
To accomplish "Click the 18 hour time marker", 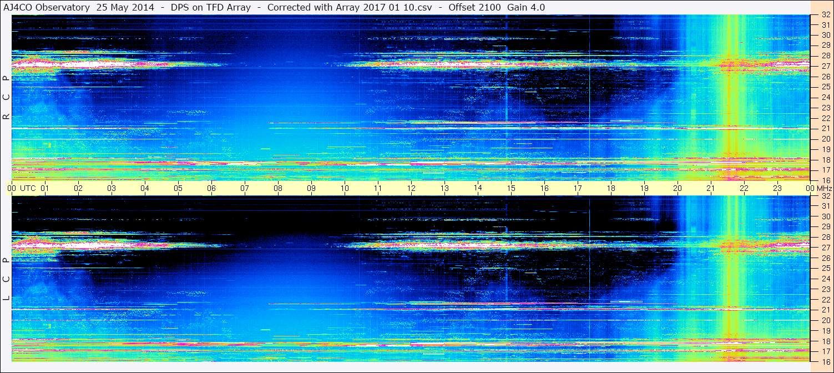I will tap(611, 188).
